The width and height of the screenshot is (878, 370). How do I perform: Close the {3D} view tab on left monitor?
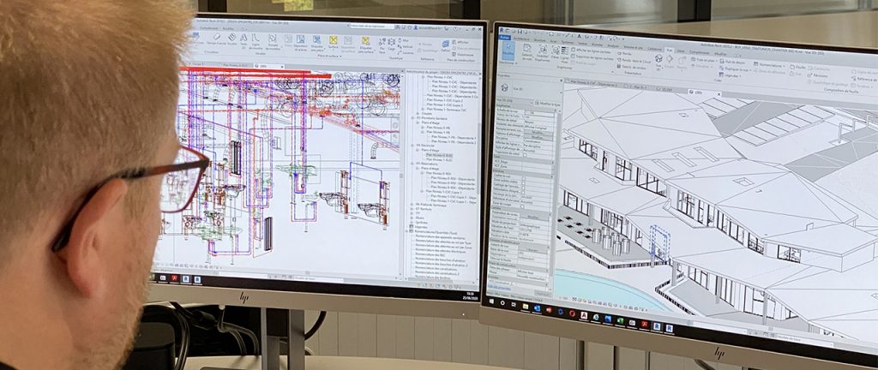coord(281,67)
